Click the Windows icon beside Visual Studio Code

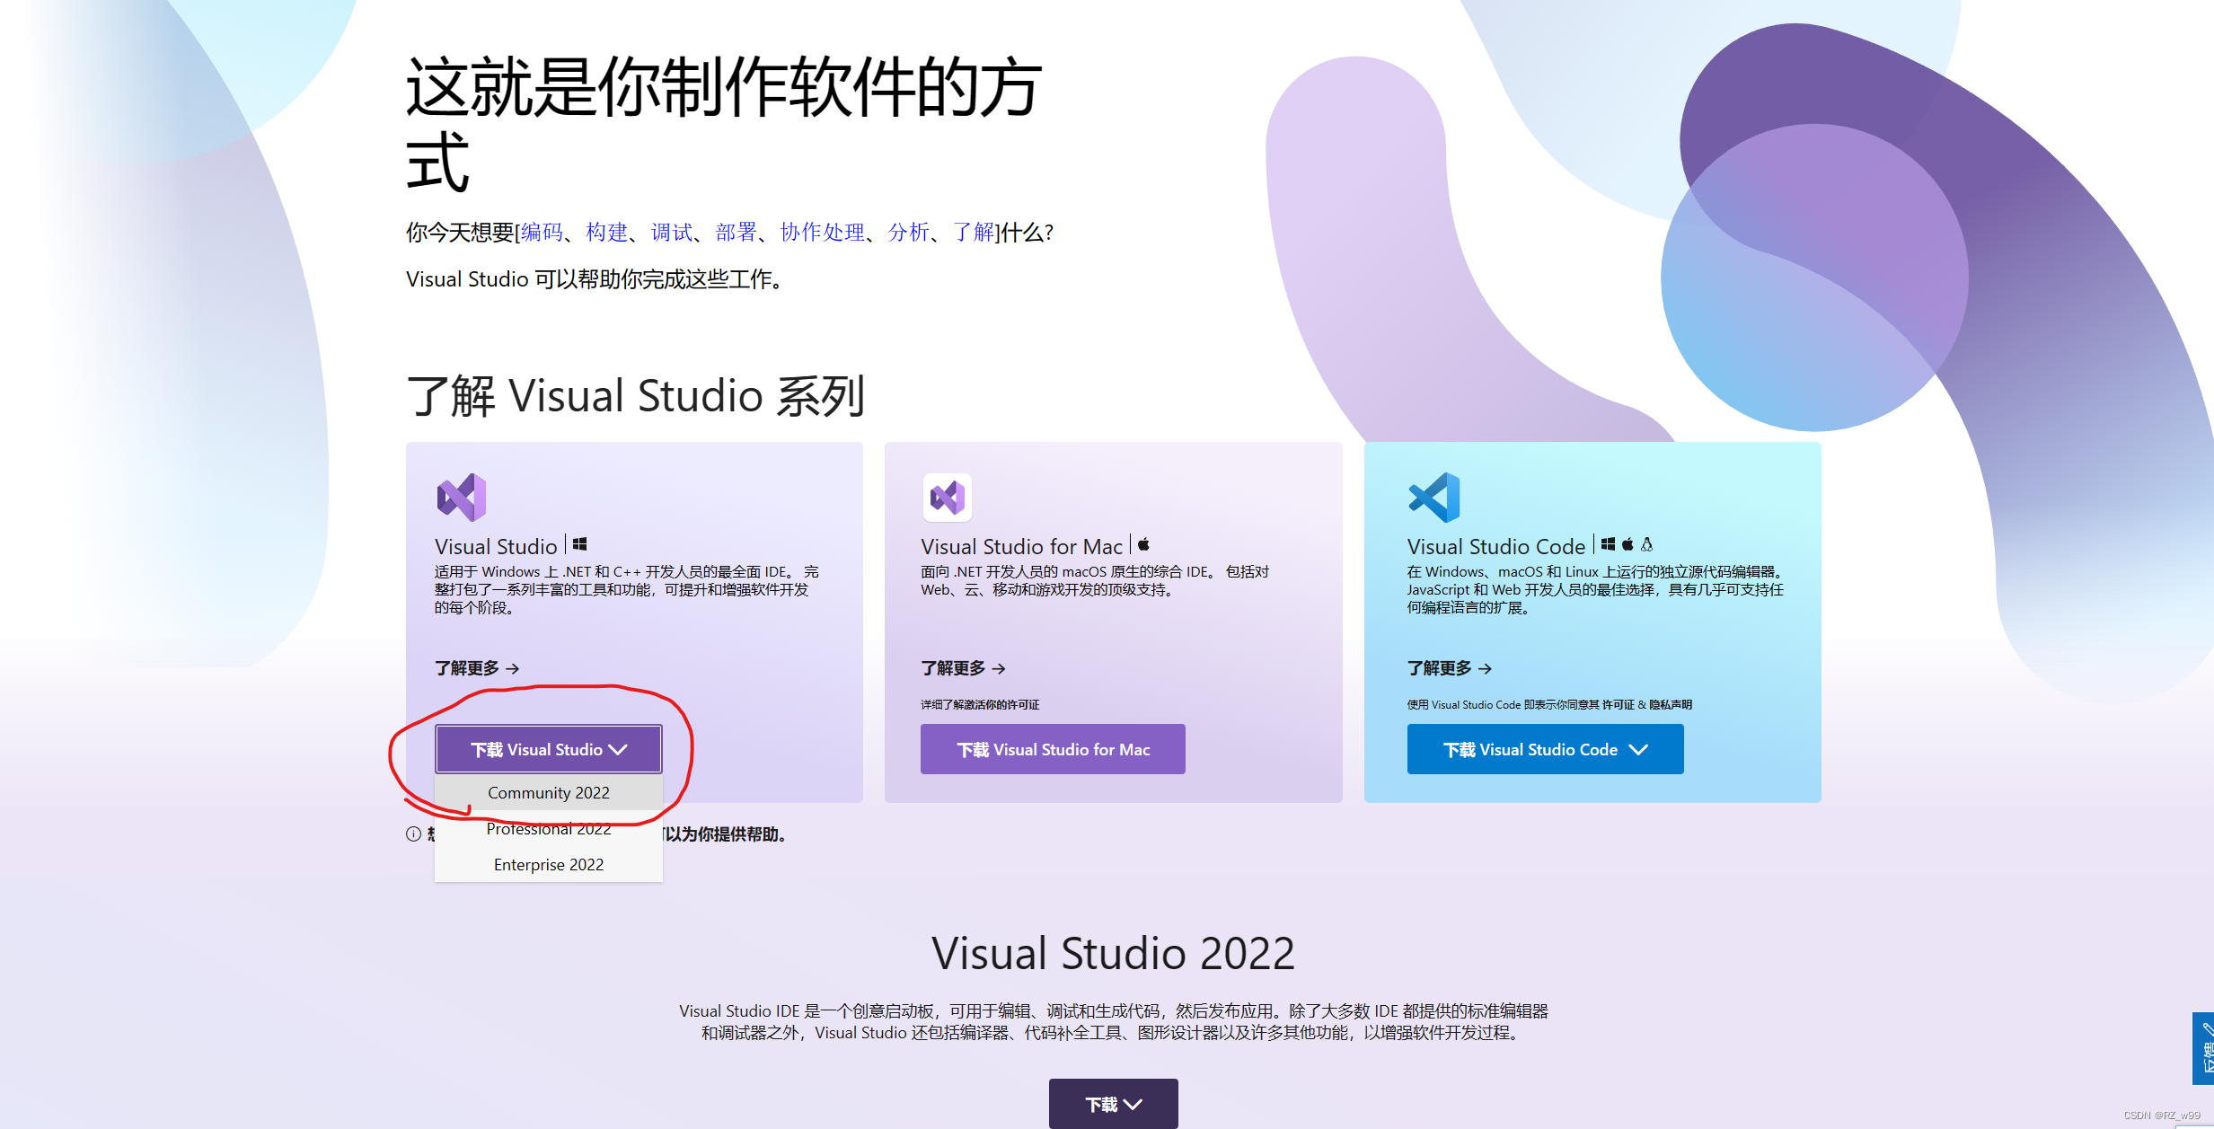point(1608,542)
